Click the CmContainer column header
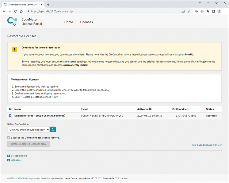Screen dimensions: 229x183 tap(180, 109)
